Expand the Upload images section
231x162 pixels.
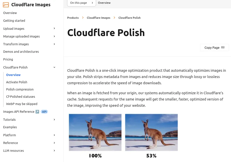click(54, 28)
